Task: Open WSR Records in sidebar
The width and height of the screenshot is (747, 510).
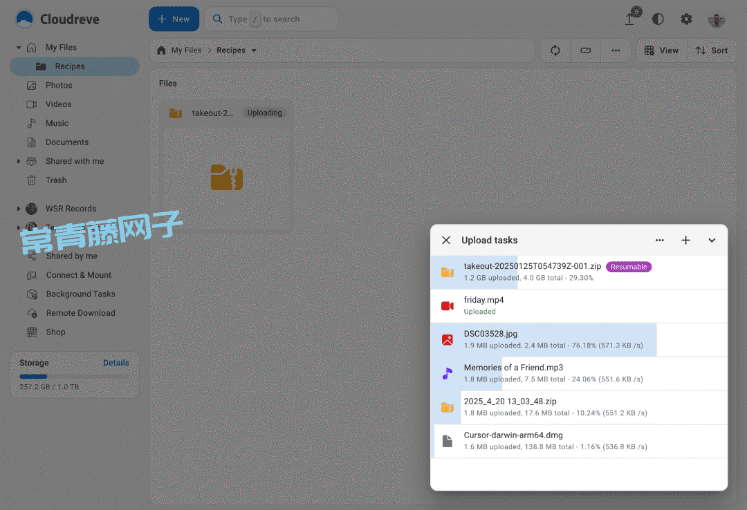Action: pyautogui.click(x=71, y=209)
